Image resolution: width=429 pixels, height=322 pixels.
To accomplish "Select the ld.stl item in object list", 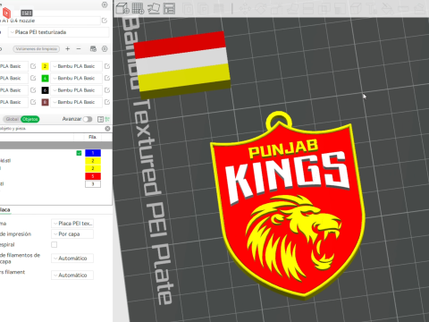I will (x=5, y=161).
